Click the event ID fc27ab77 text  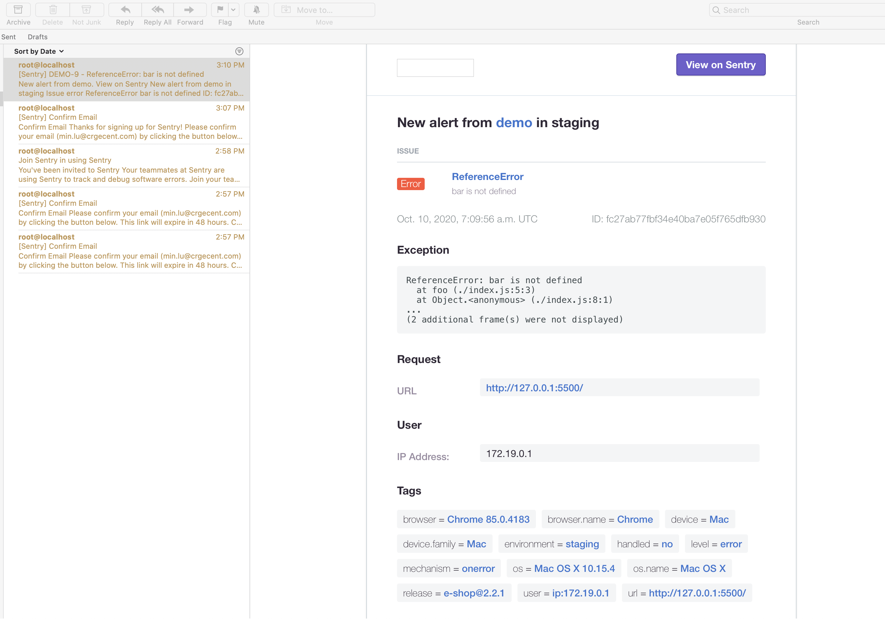pyautogui.click(x=678, y=219)
